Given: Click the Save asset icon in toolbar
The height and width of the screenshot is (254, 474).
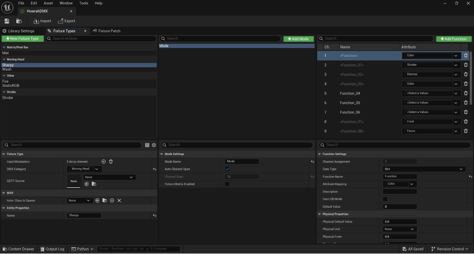Looking at the screenshot, I should pyautogui.click(x=7, y=21).
